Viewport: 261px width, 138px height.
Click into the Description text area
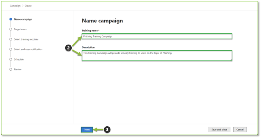(157, 56)
